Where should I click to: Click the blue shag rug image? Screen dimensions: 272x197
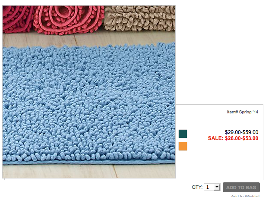coord(89,104)
